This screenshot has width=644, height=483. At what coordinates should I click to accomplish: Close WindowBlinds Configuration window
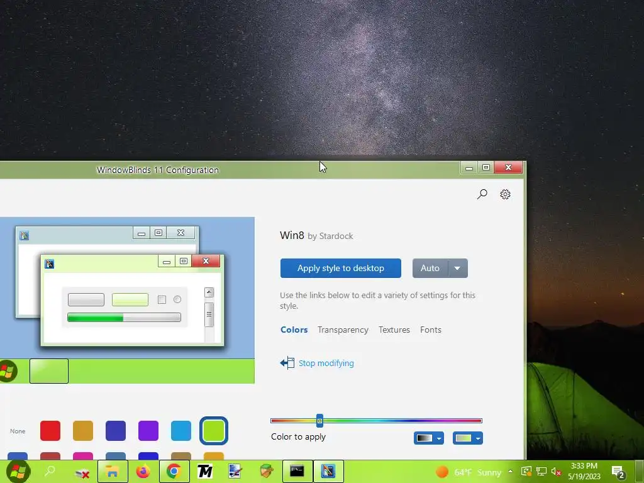tap(508, 167)
